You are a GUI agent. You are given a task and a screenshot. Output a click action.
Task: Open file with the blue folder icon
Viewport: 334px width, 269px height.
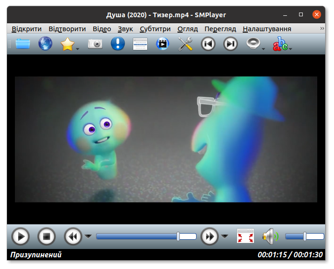tap(23, 44)
